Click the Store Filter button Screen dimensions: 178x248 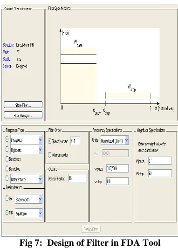23,105
